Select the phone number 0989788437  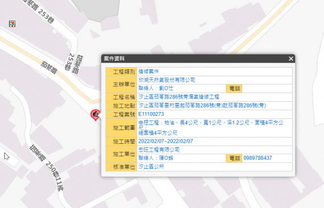click(257, 158)
